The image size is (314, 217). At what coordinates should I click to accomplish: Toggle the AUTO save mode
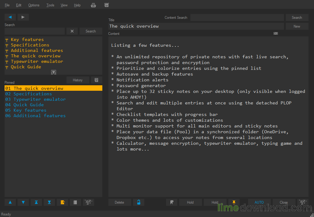[x=259, y=202]
